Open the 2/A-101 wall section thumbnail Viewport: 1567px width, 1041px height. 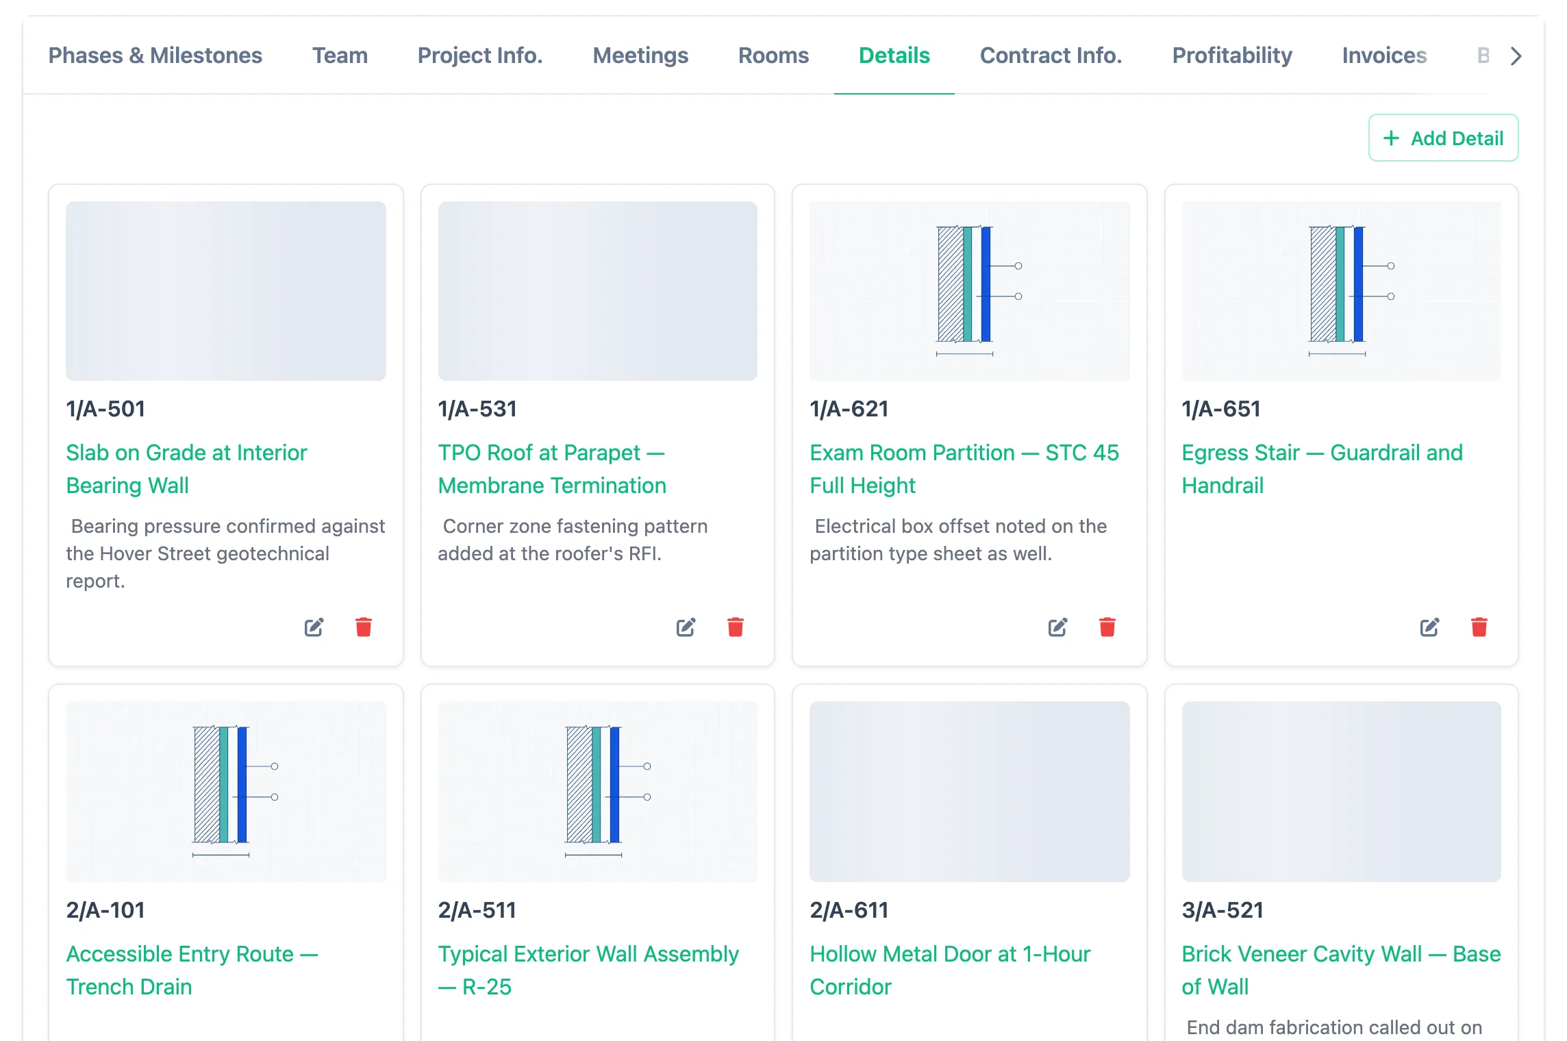226,792
